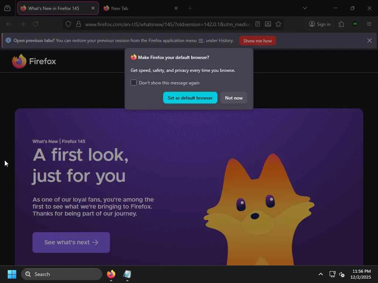View site info via padlock icon

pos(78,24)
